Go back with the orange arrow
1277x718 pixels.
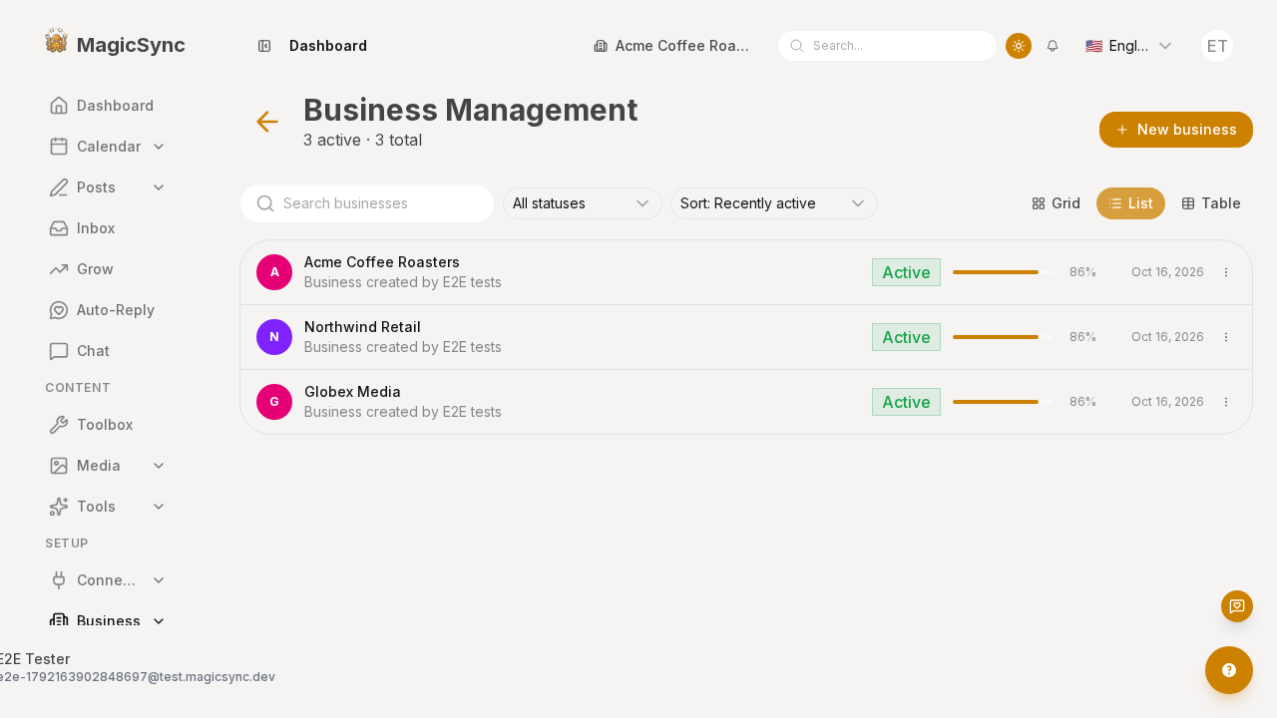coord(267,122)
